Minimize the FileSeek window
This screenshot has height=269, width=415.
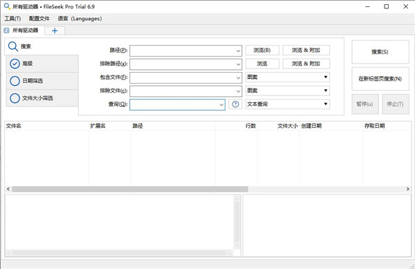[x=367, y=7]
